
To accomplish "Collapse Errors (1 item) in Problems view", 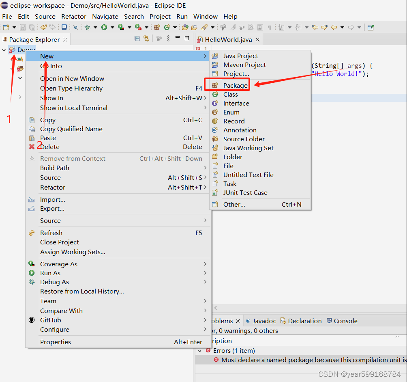I will click(200, 351).
